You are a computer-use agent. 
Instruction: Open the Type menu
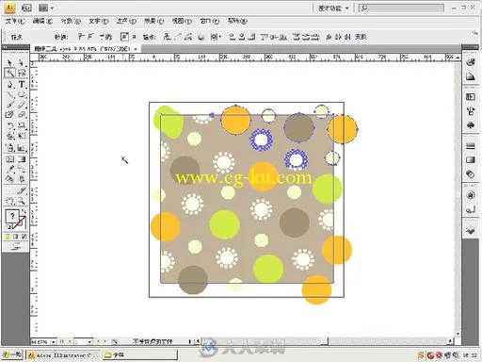pos(99,21)
